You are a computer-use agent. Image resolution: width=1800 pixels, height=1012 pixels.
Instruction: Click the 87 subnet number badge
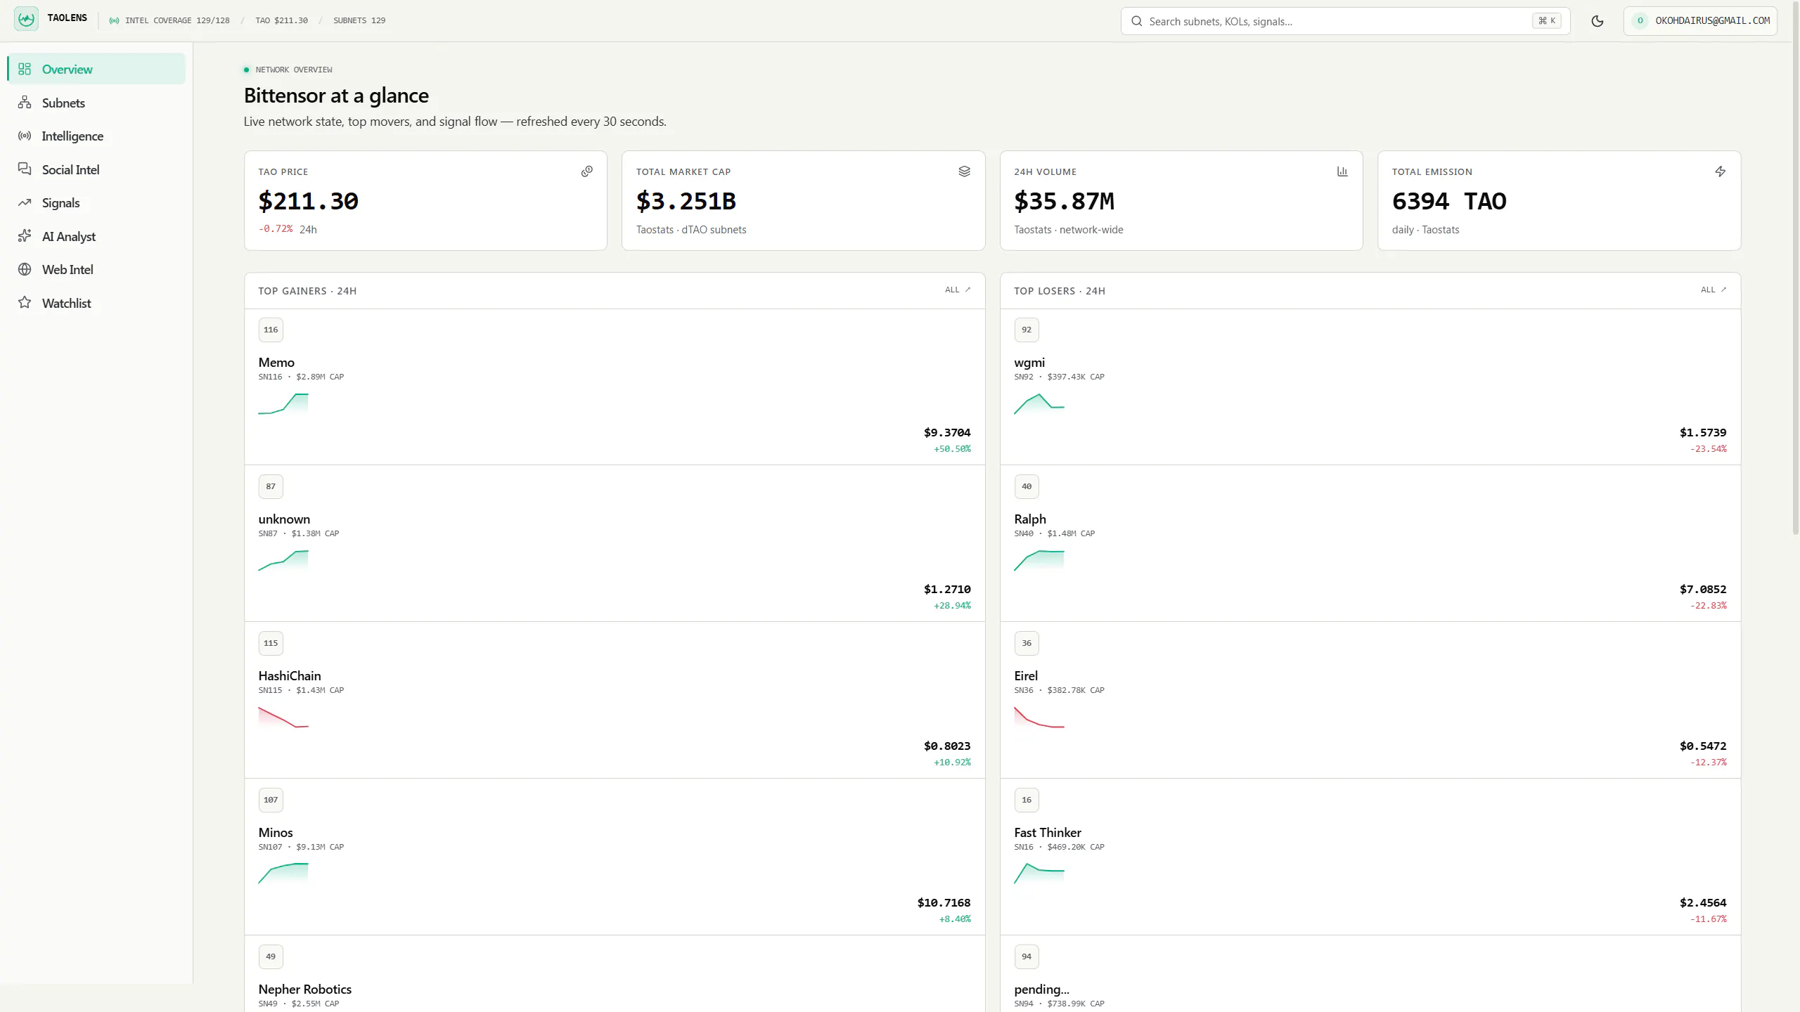coord(271,486)
